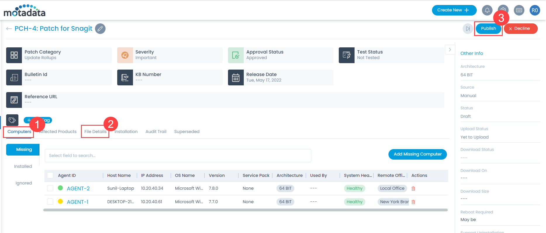The width and height of the screenshot is (546, 233).
Task: Click the search field above the table
Action: click(x=178, y=156)
